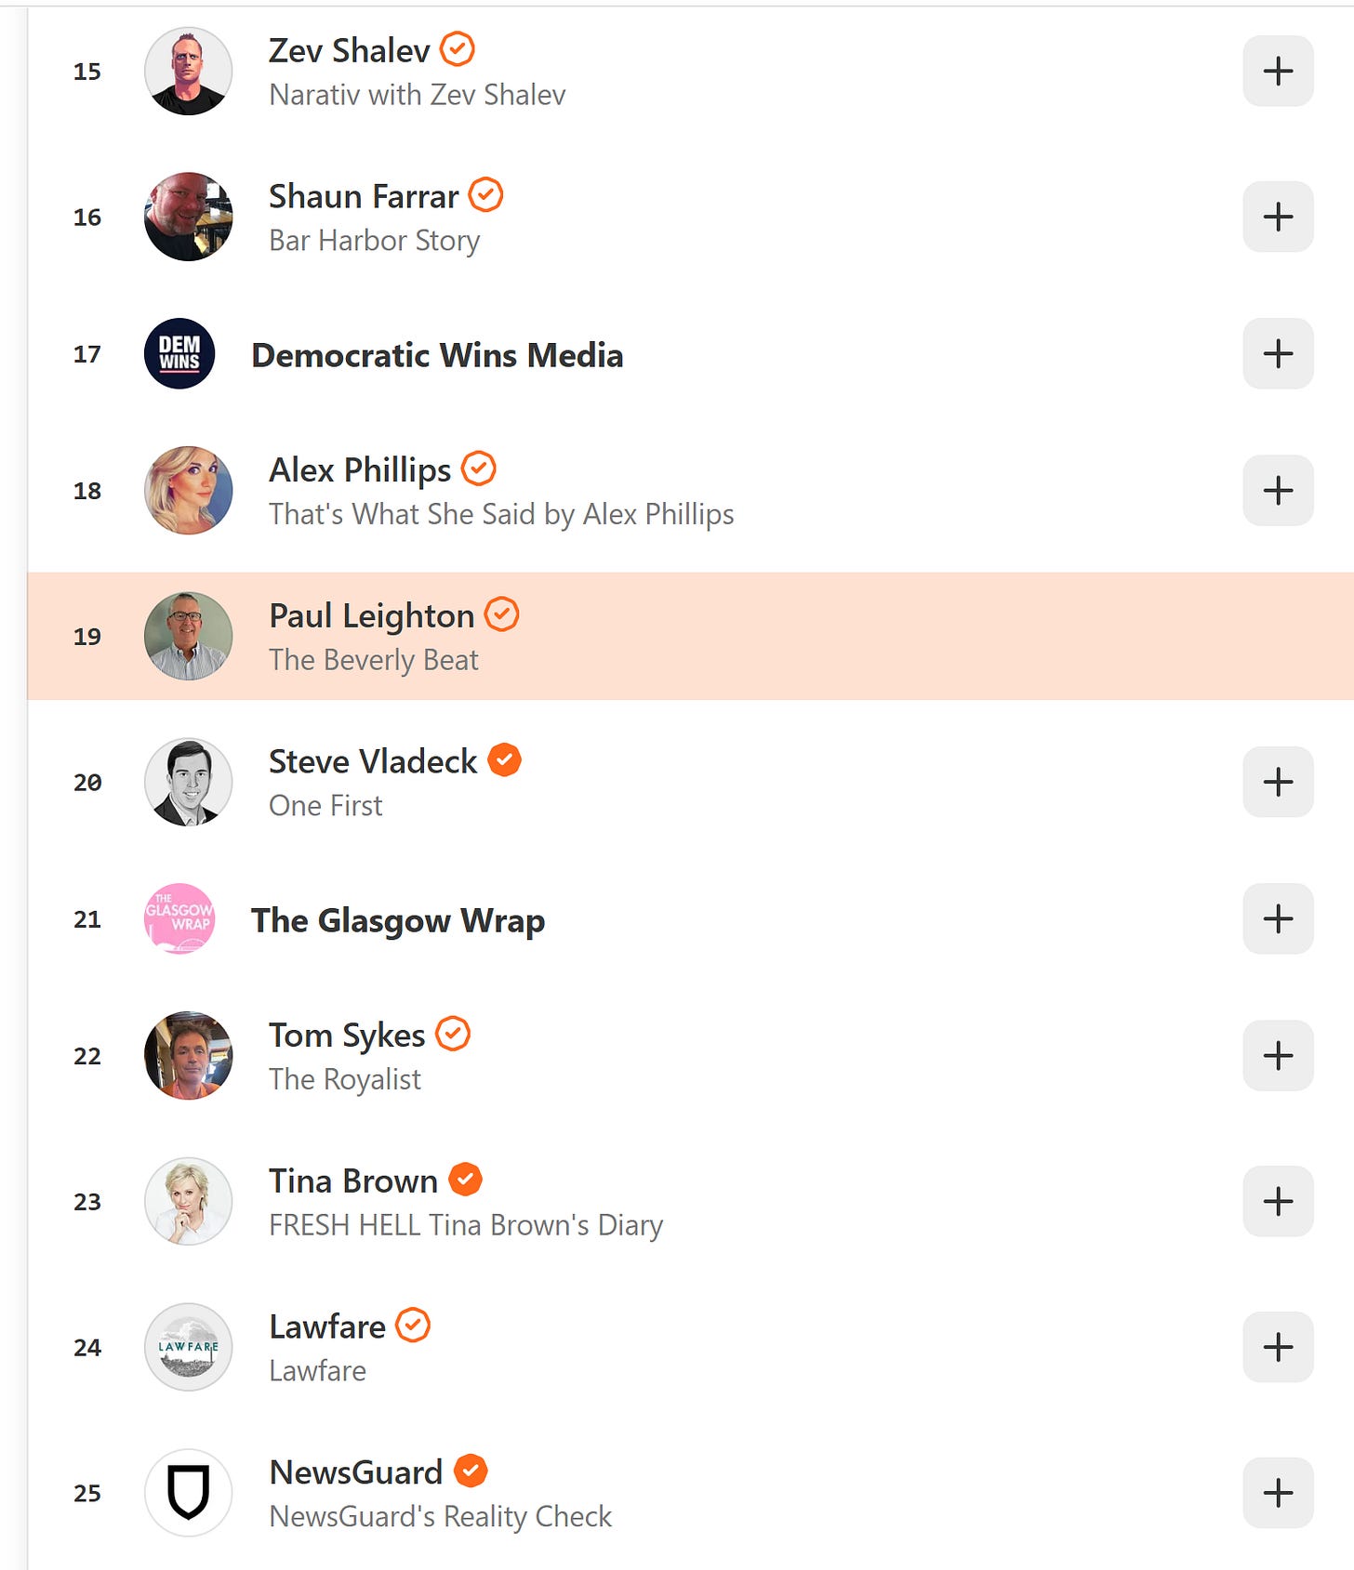Open The Royalist publication link
The image size is (1354, 1570).
tap(345, 1079)
